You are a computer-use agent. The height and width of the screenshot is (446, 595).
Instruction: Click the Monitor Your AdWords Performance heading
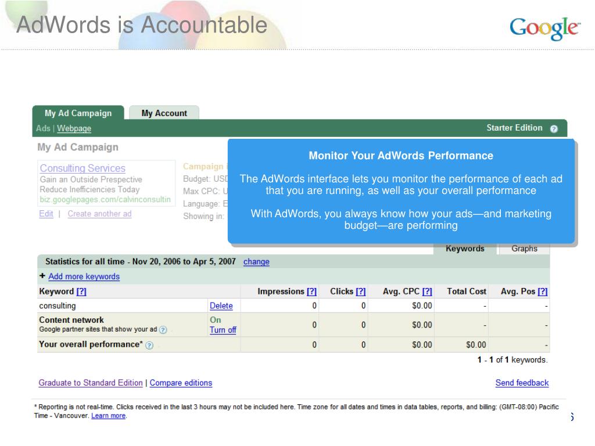click(401, 156)
